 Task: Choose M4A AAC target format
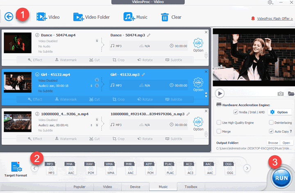click(x=70, y=168)
